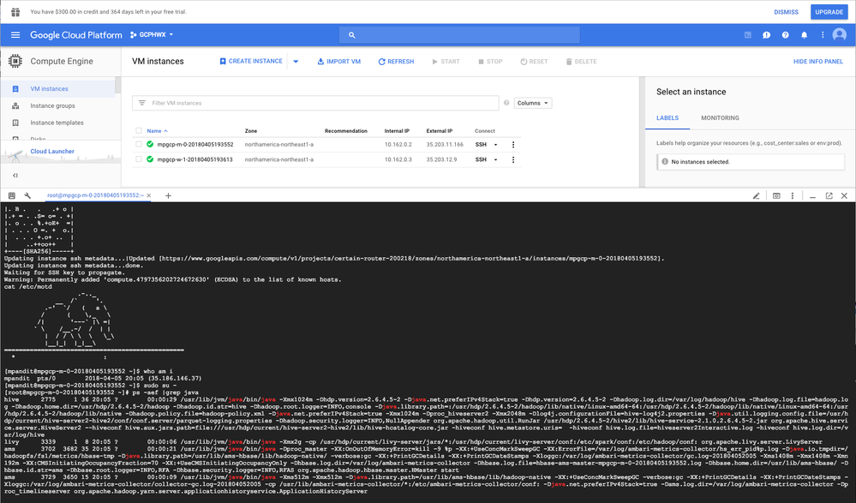Viewport: 856px width, 503px height.
Task: Activate Cloud Shell from the top bar
Action: pyautogui.click(x=747, y=35)
